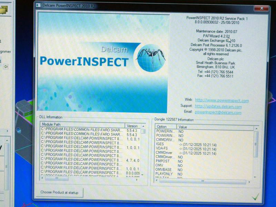Click the PowerINSPECT 2010 R2 Service Pack 1 text
Viewport: 276px width, 207px height.
point(217,18)
